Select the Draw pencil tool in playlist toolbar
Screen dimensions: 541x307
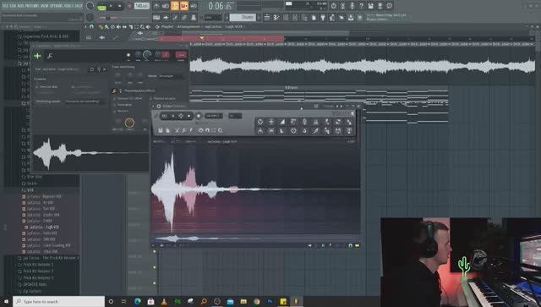[x=101, y=26]
